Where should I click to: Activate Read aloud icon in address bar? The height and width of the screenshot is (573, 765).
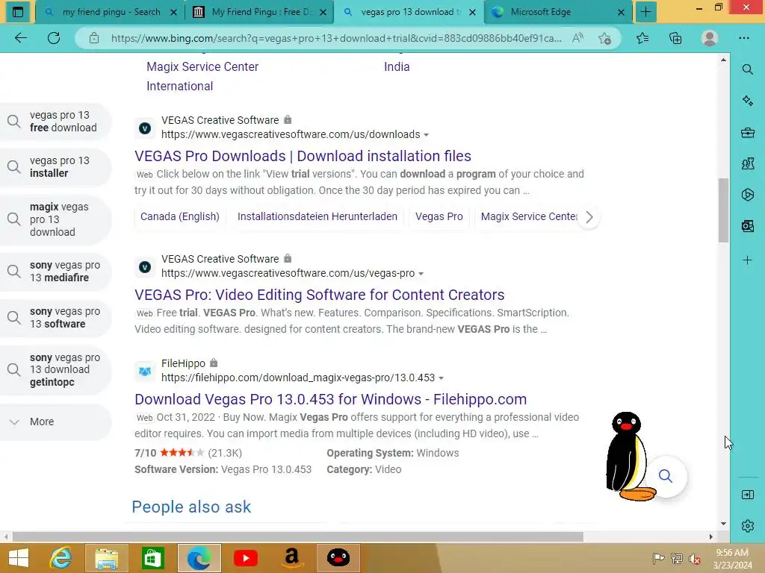577,38
